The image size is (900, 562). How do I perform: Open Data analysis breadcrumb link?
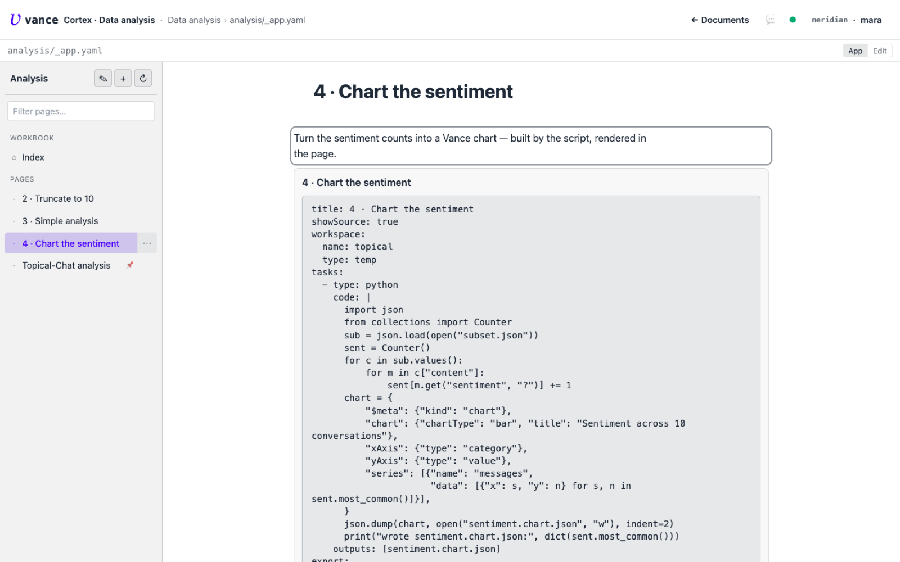tap(194, 20)
